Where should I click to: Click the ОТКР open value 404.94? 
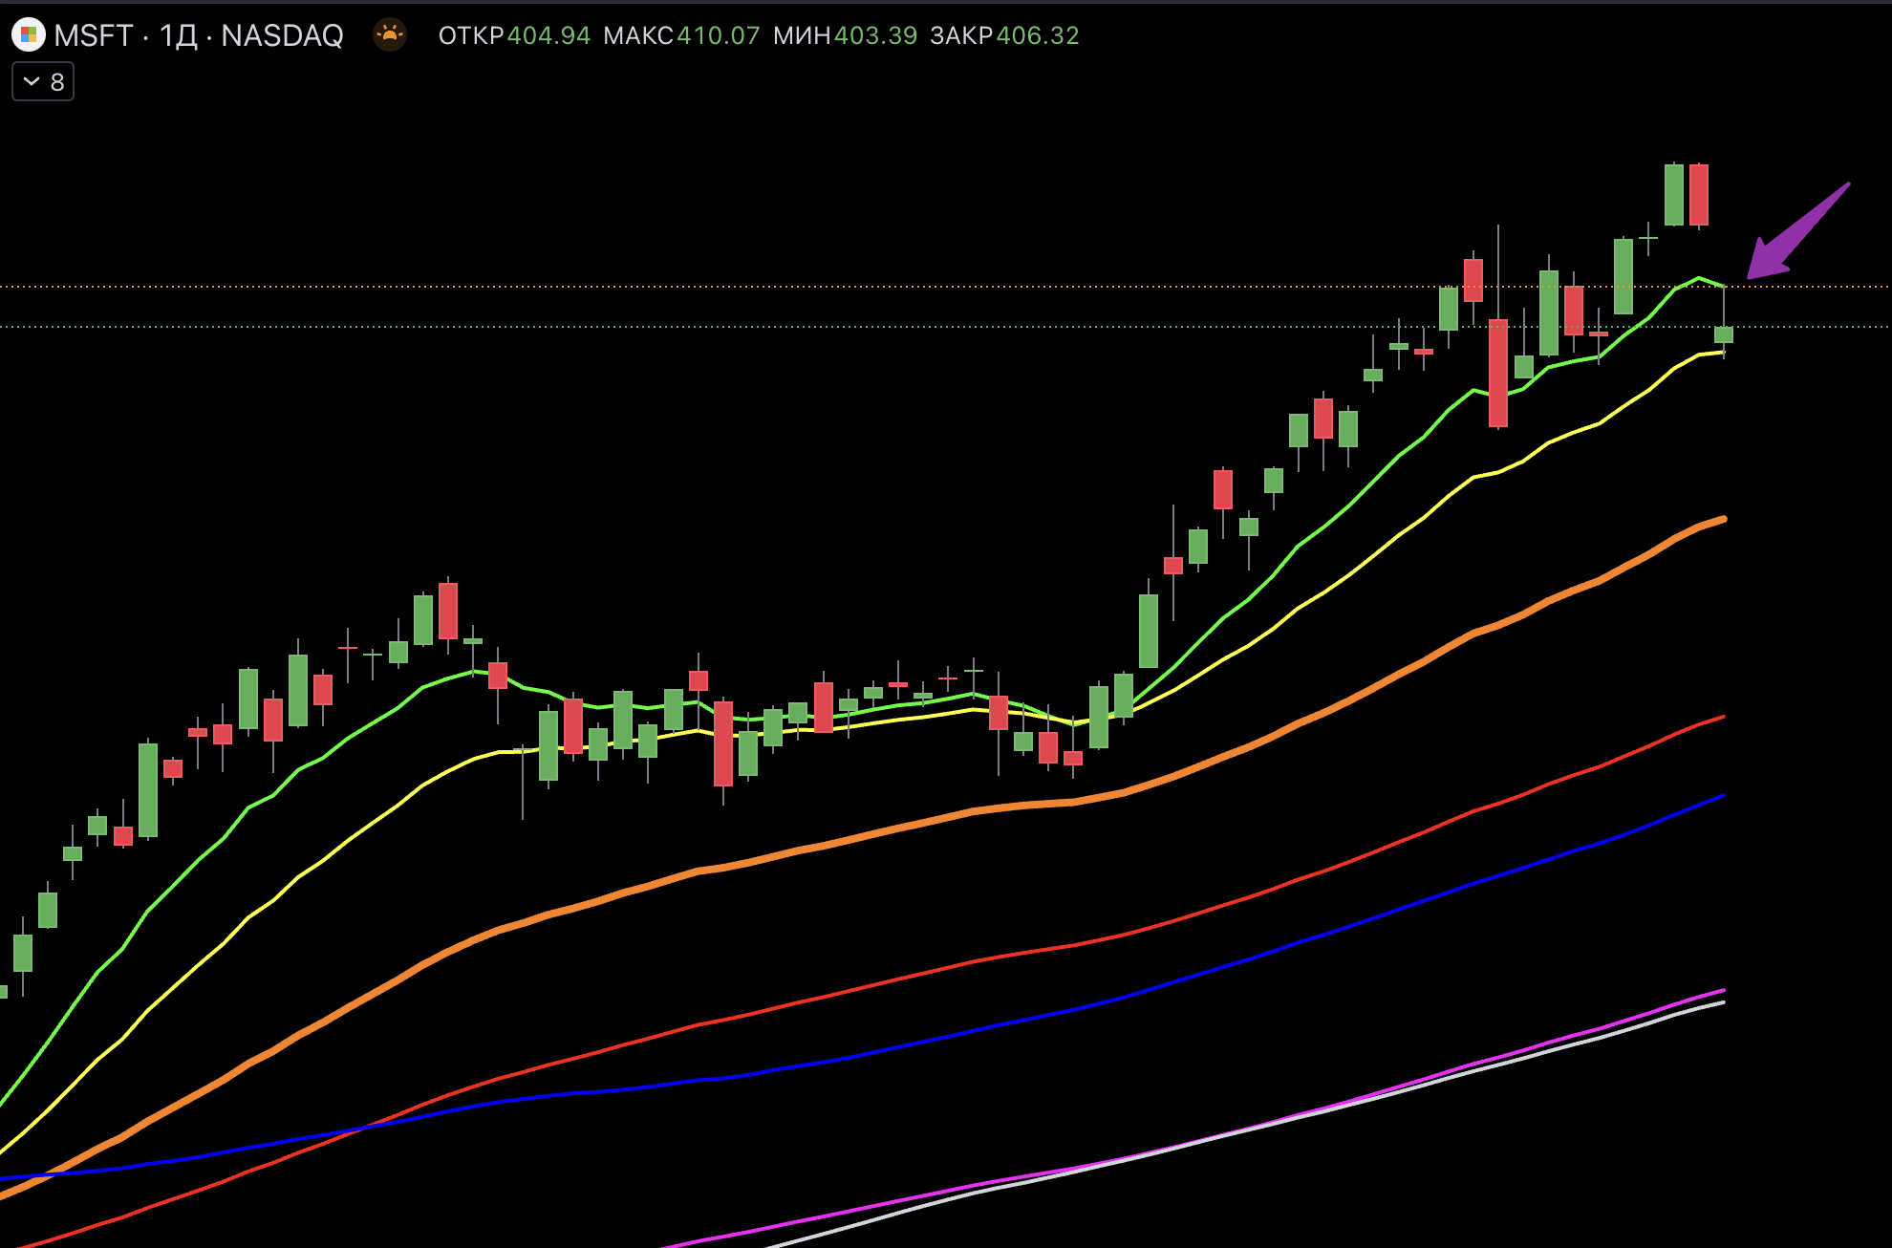pos(548,35)
